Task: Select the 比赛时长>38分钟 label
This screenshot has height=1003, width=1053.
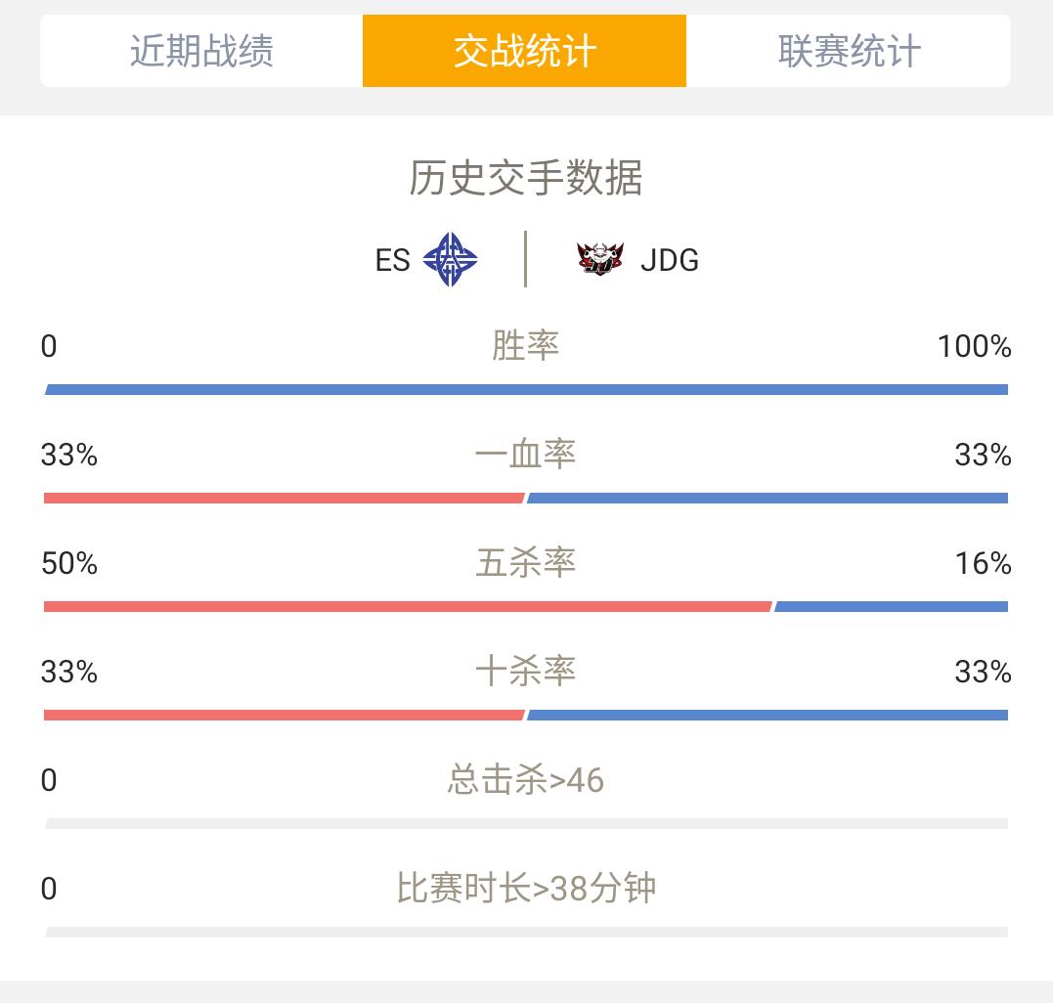Action: click(526, 889)
